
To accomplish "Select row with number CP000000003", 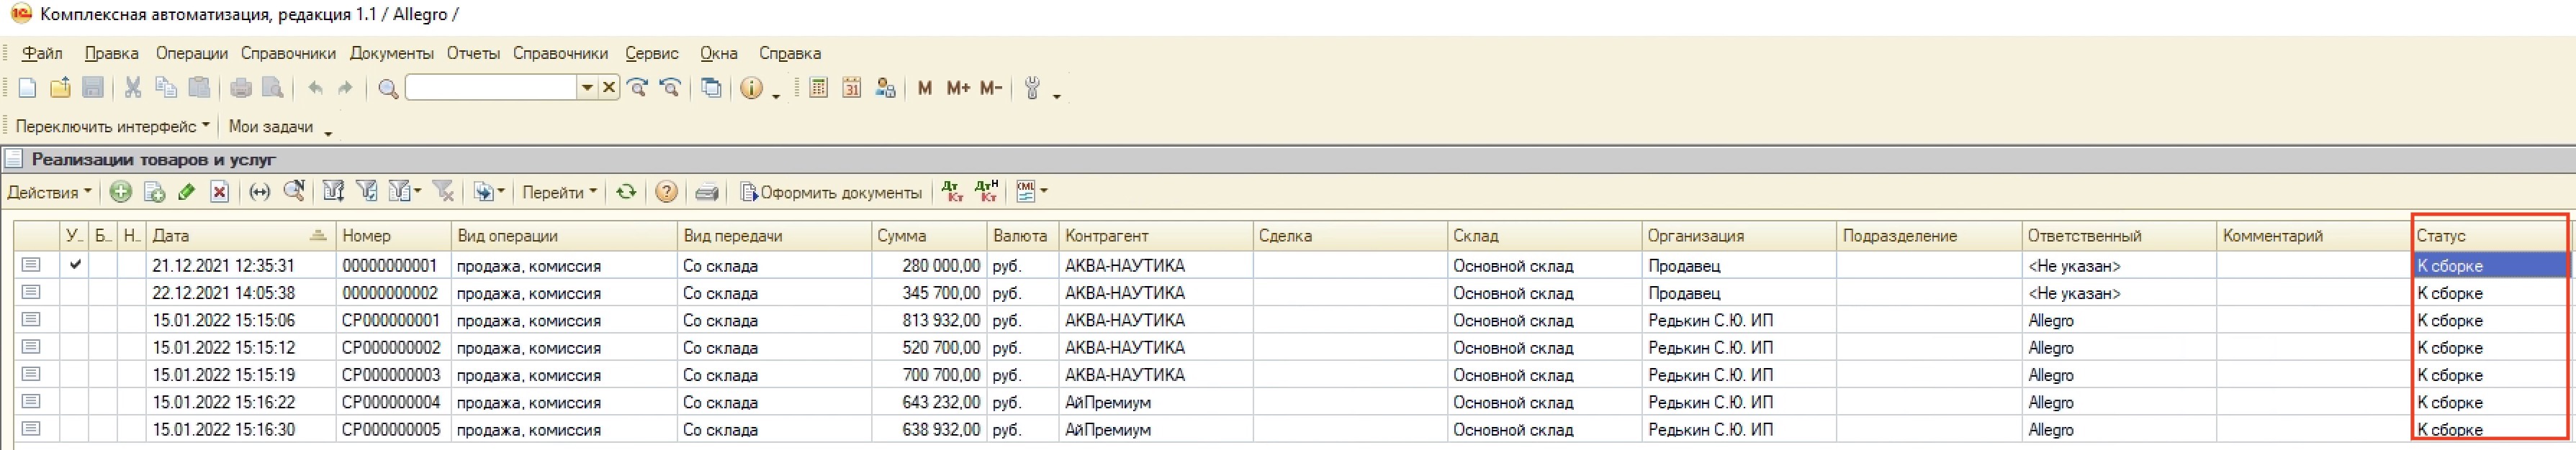I will [x=1290, y=375].
